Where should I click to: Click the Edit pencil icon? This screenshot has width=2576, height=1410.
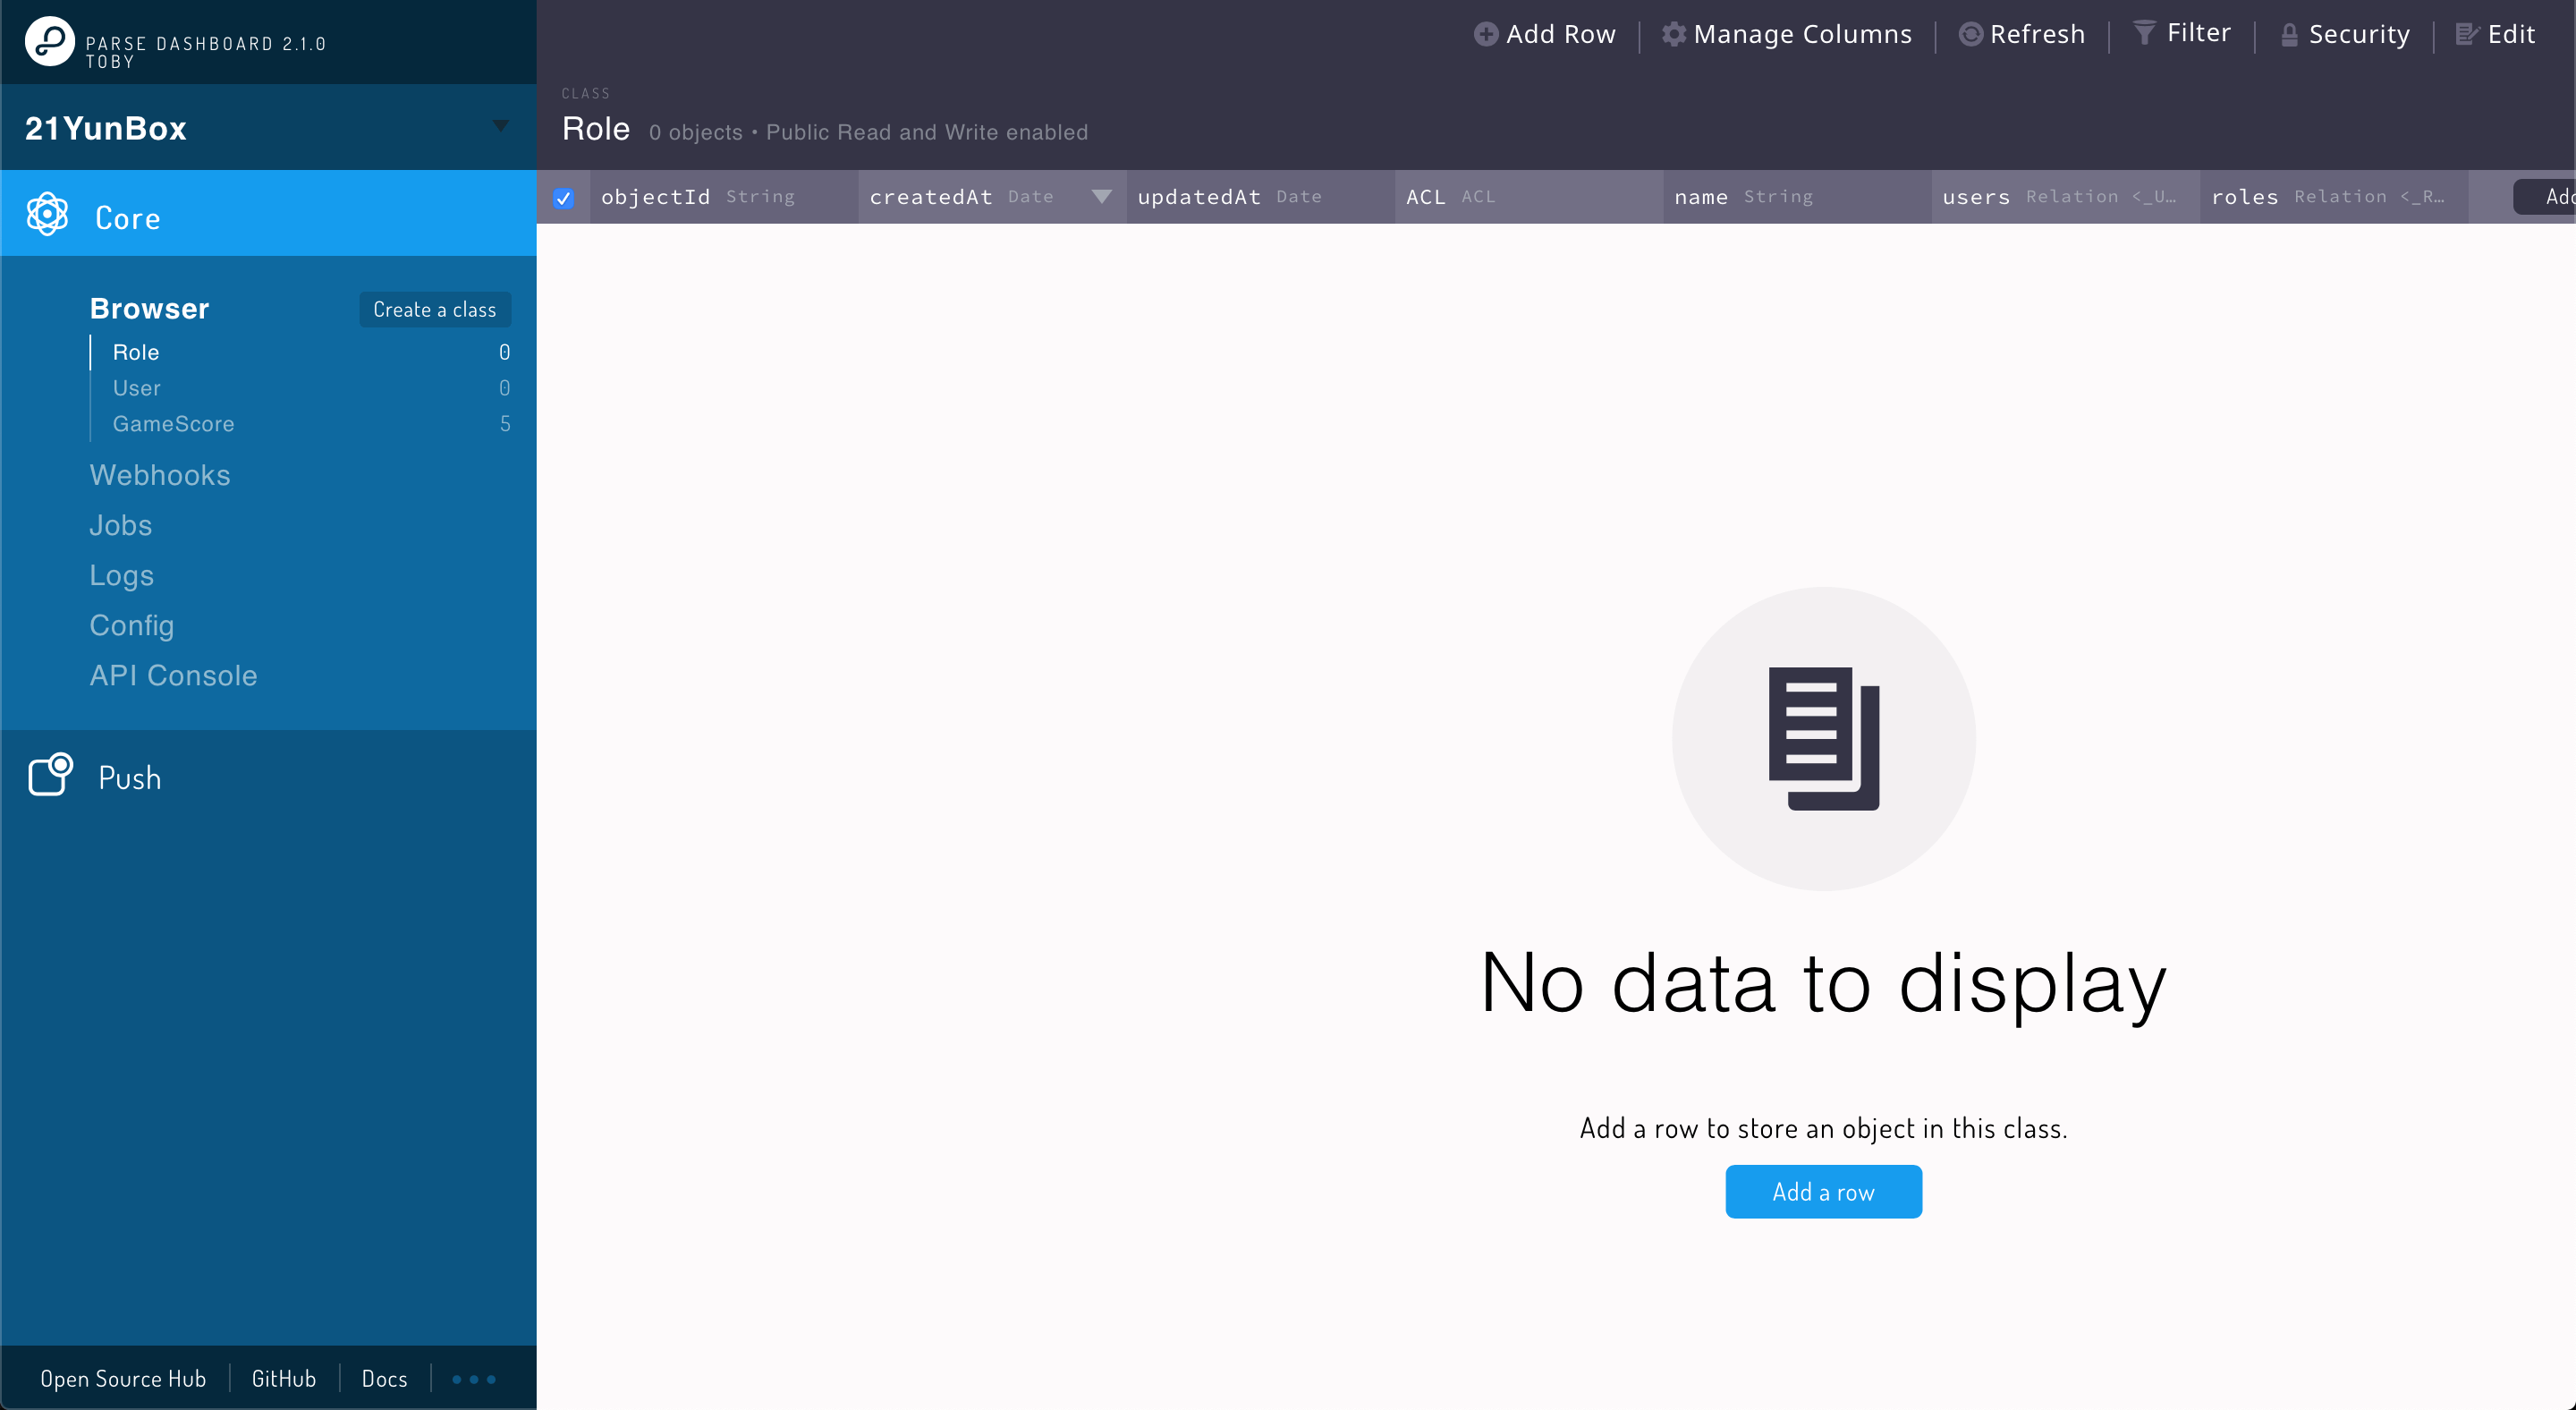click(2467, 34)
